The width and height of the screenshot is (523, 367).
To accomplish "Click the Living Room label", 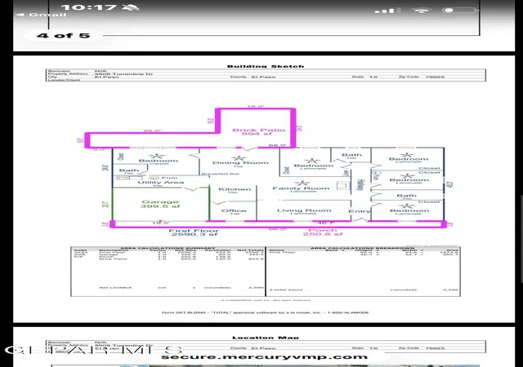I will 304,210.
